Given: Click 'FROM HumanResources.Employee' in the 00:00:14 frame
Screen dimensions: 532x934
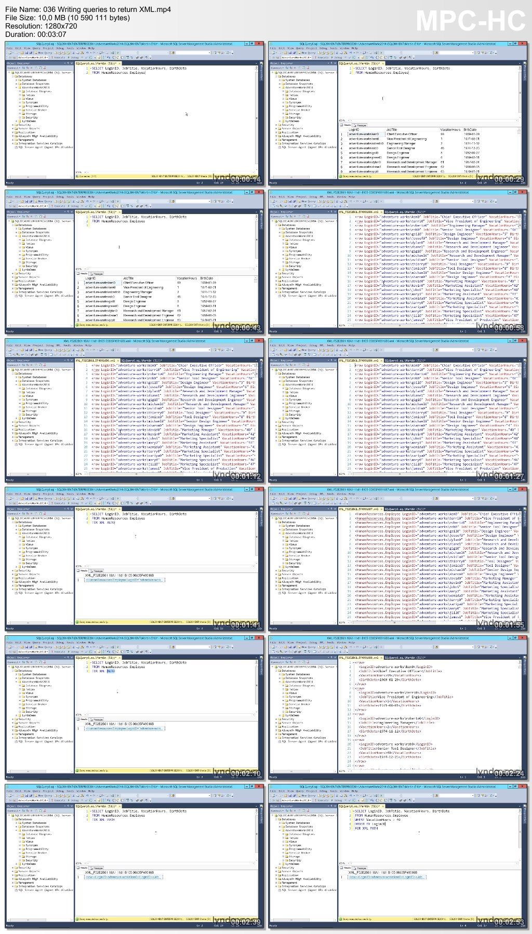Looking at the screenshot, I should (x=118, y=73).
